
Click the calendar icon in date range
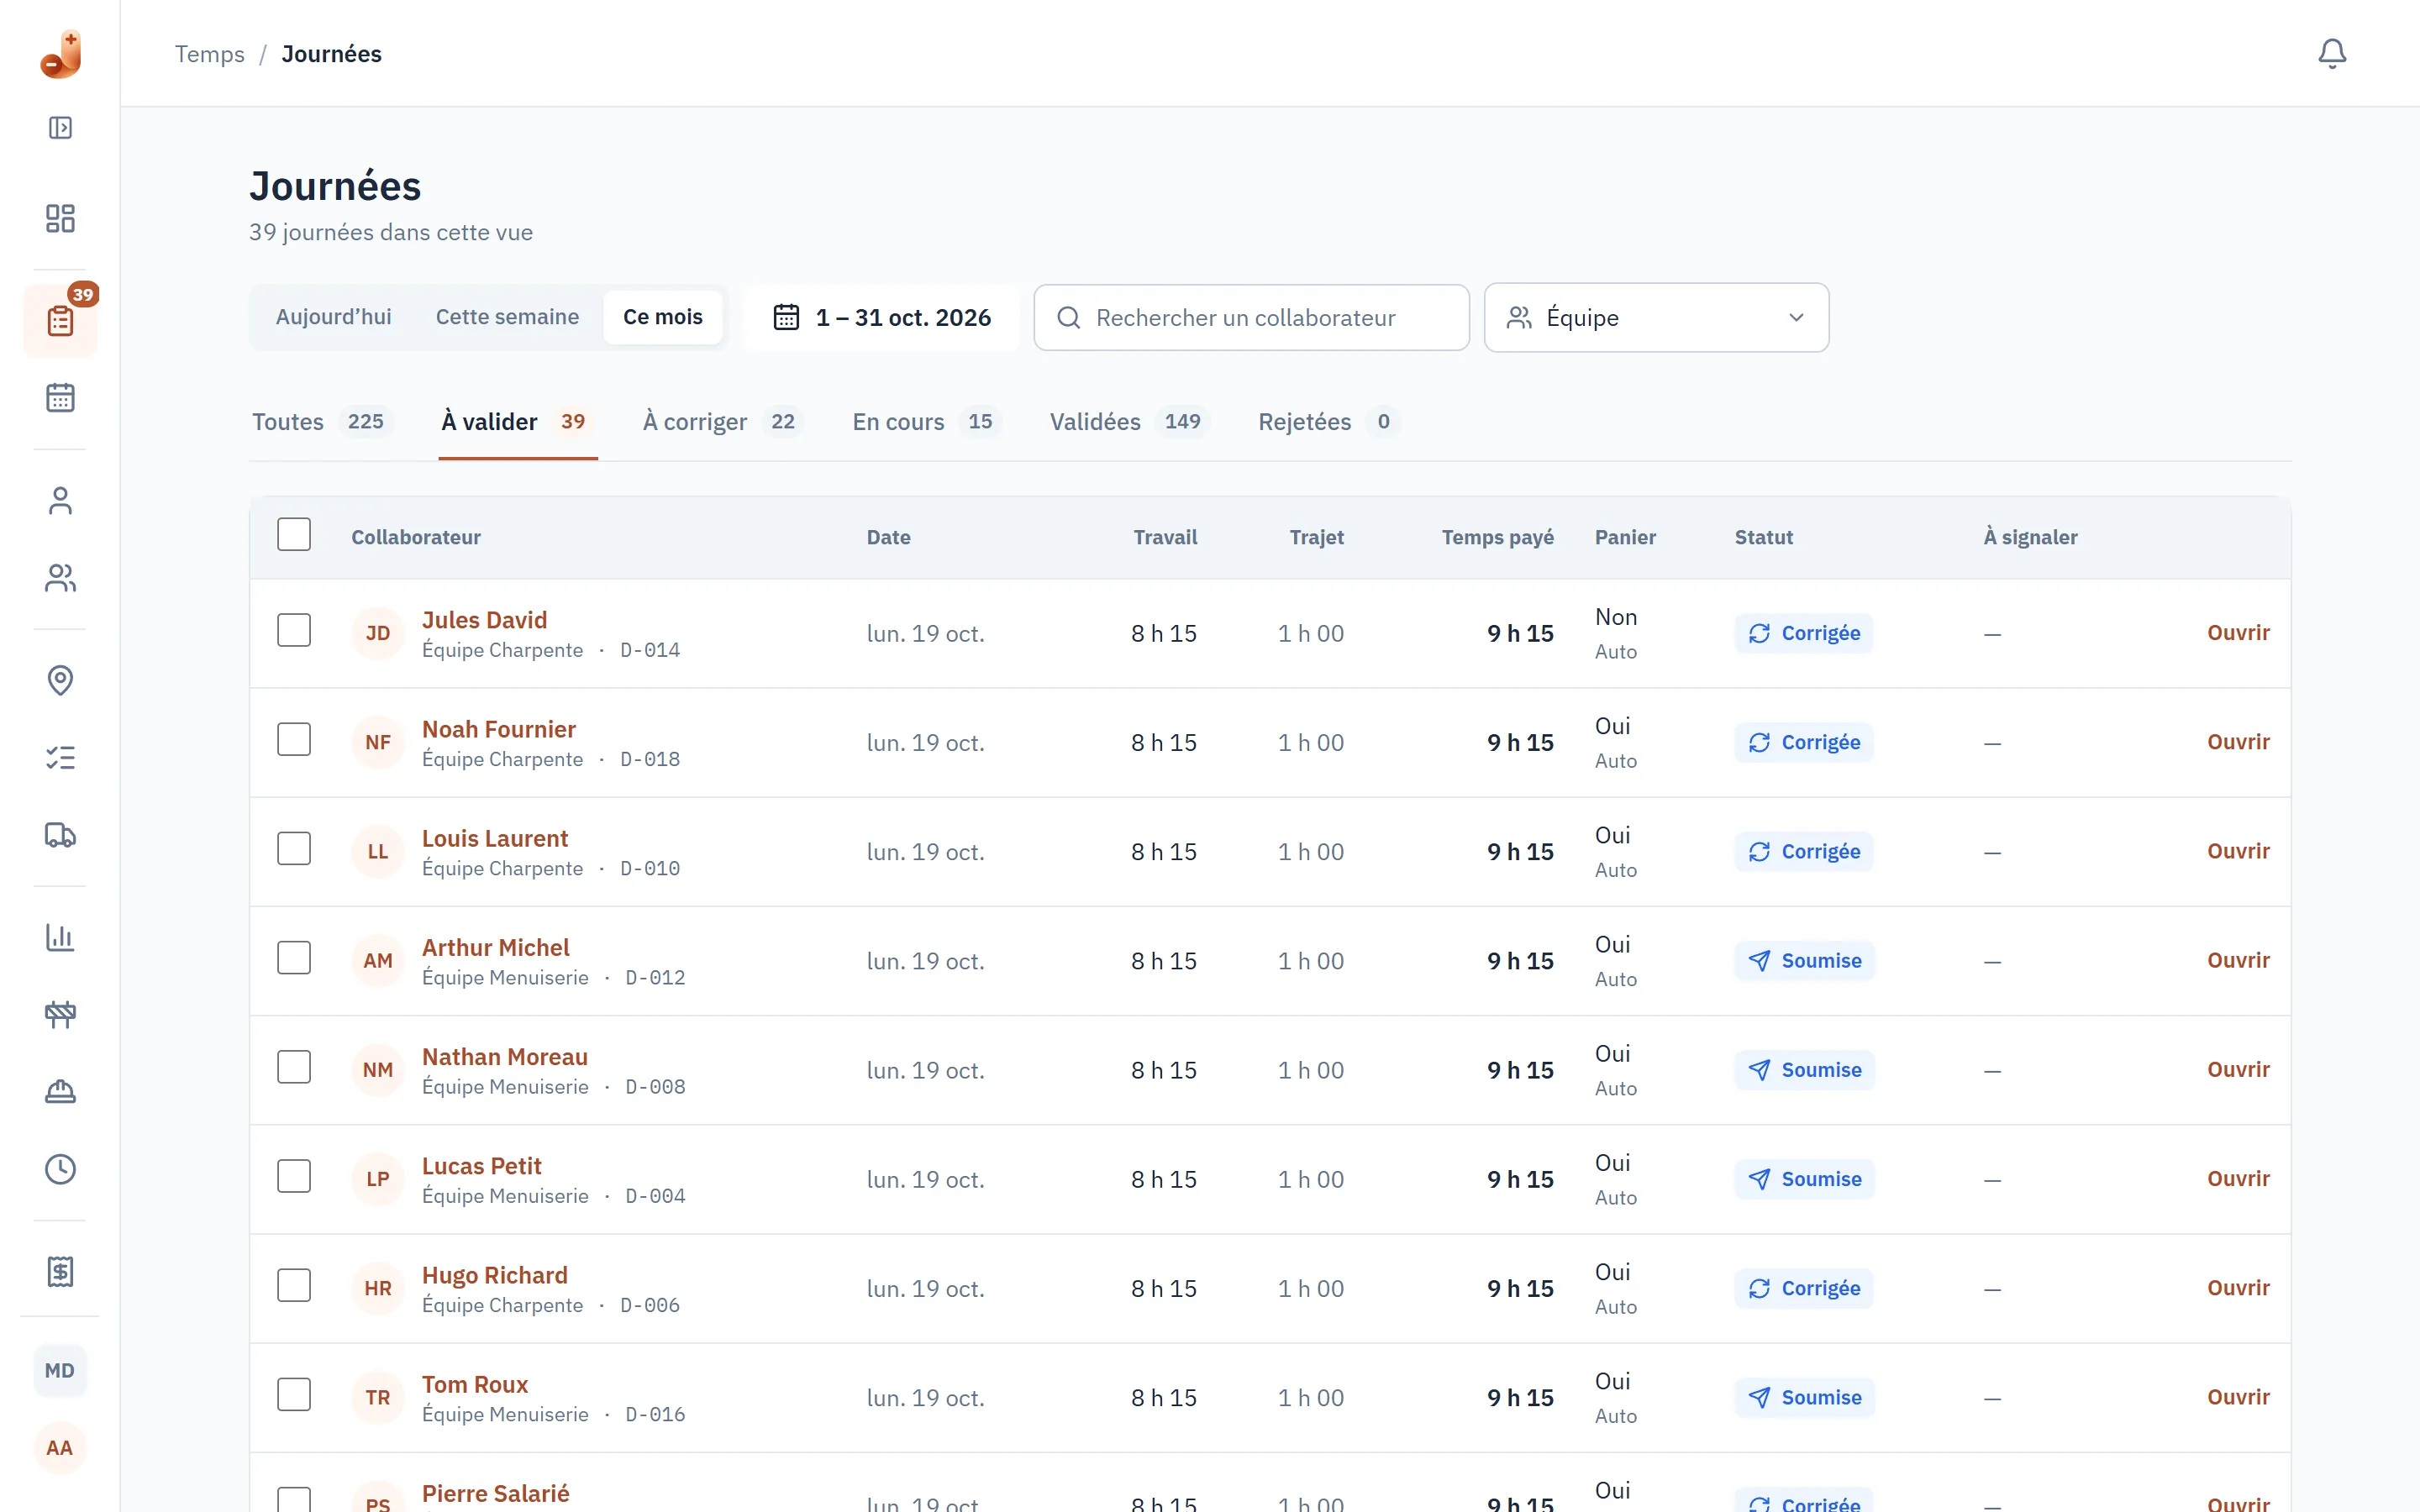pos(786,317)
